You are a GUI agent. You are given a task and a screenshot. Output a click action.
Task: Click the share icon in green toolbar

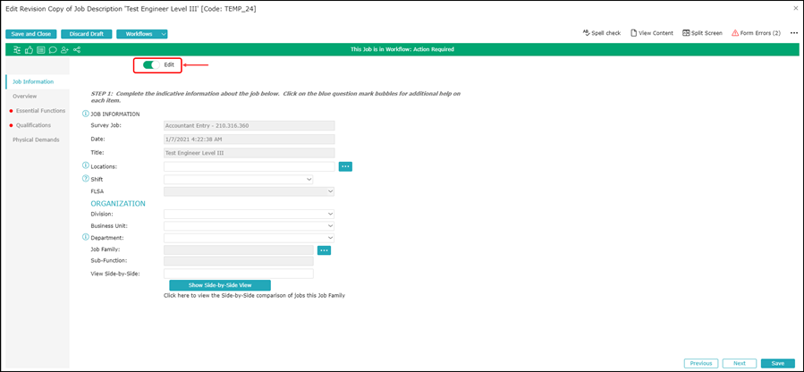(77, 50)
